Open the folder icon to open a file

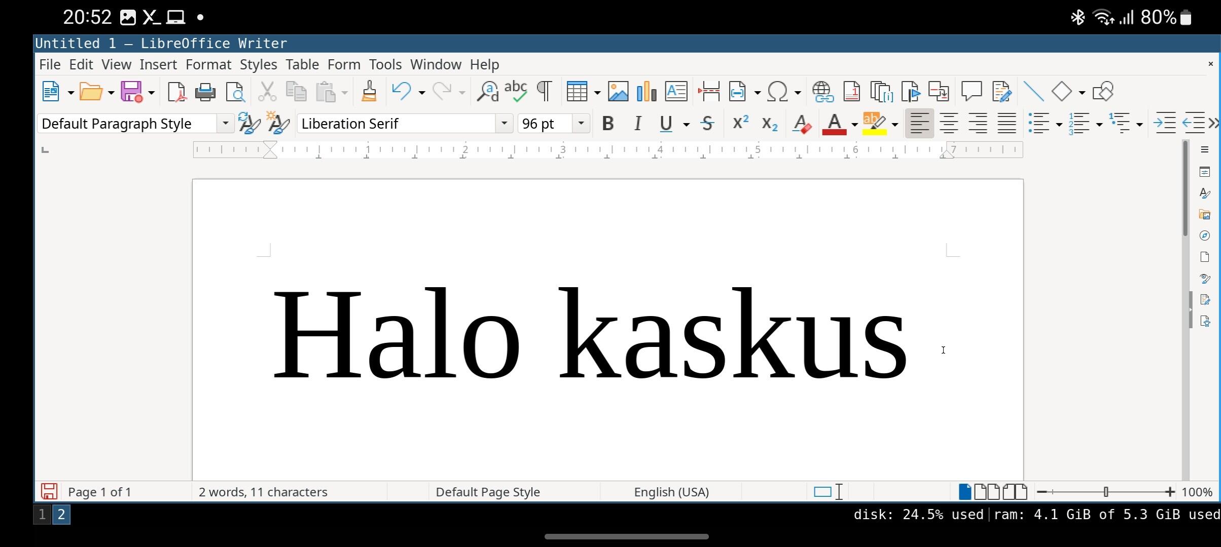(91, 92)
